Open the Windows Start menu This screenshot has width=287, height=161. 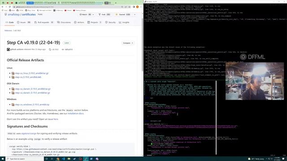tap(3, 159)
